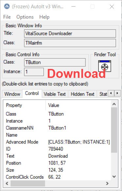This screenshot has height=191, width=122.
Task: Select the Class row value TButton
Action: tap(56, 114)
